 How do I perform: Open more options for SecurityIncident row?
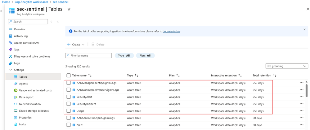pyautogui.click(x=302, y=104)
